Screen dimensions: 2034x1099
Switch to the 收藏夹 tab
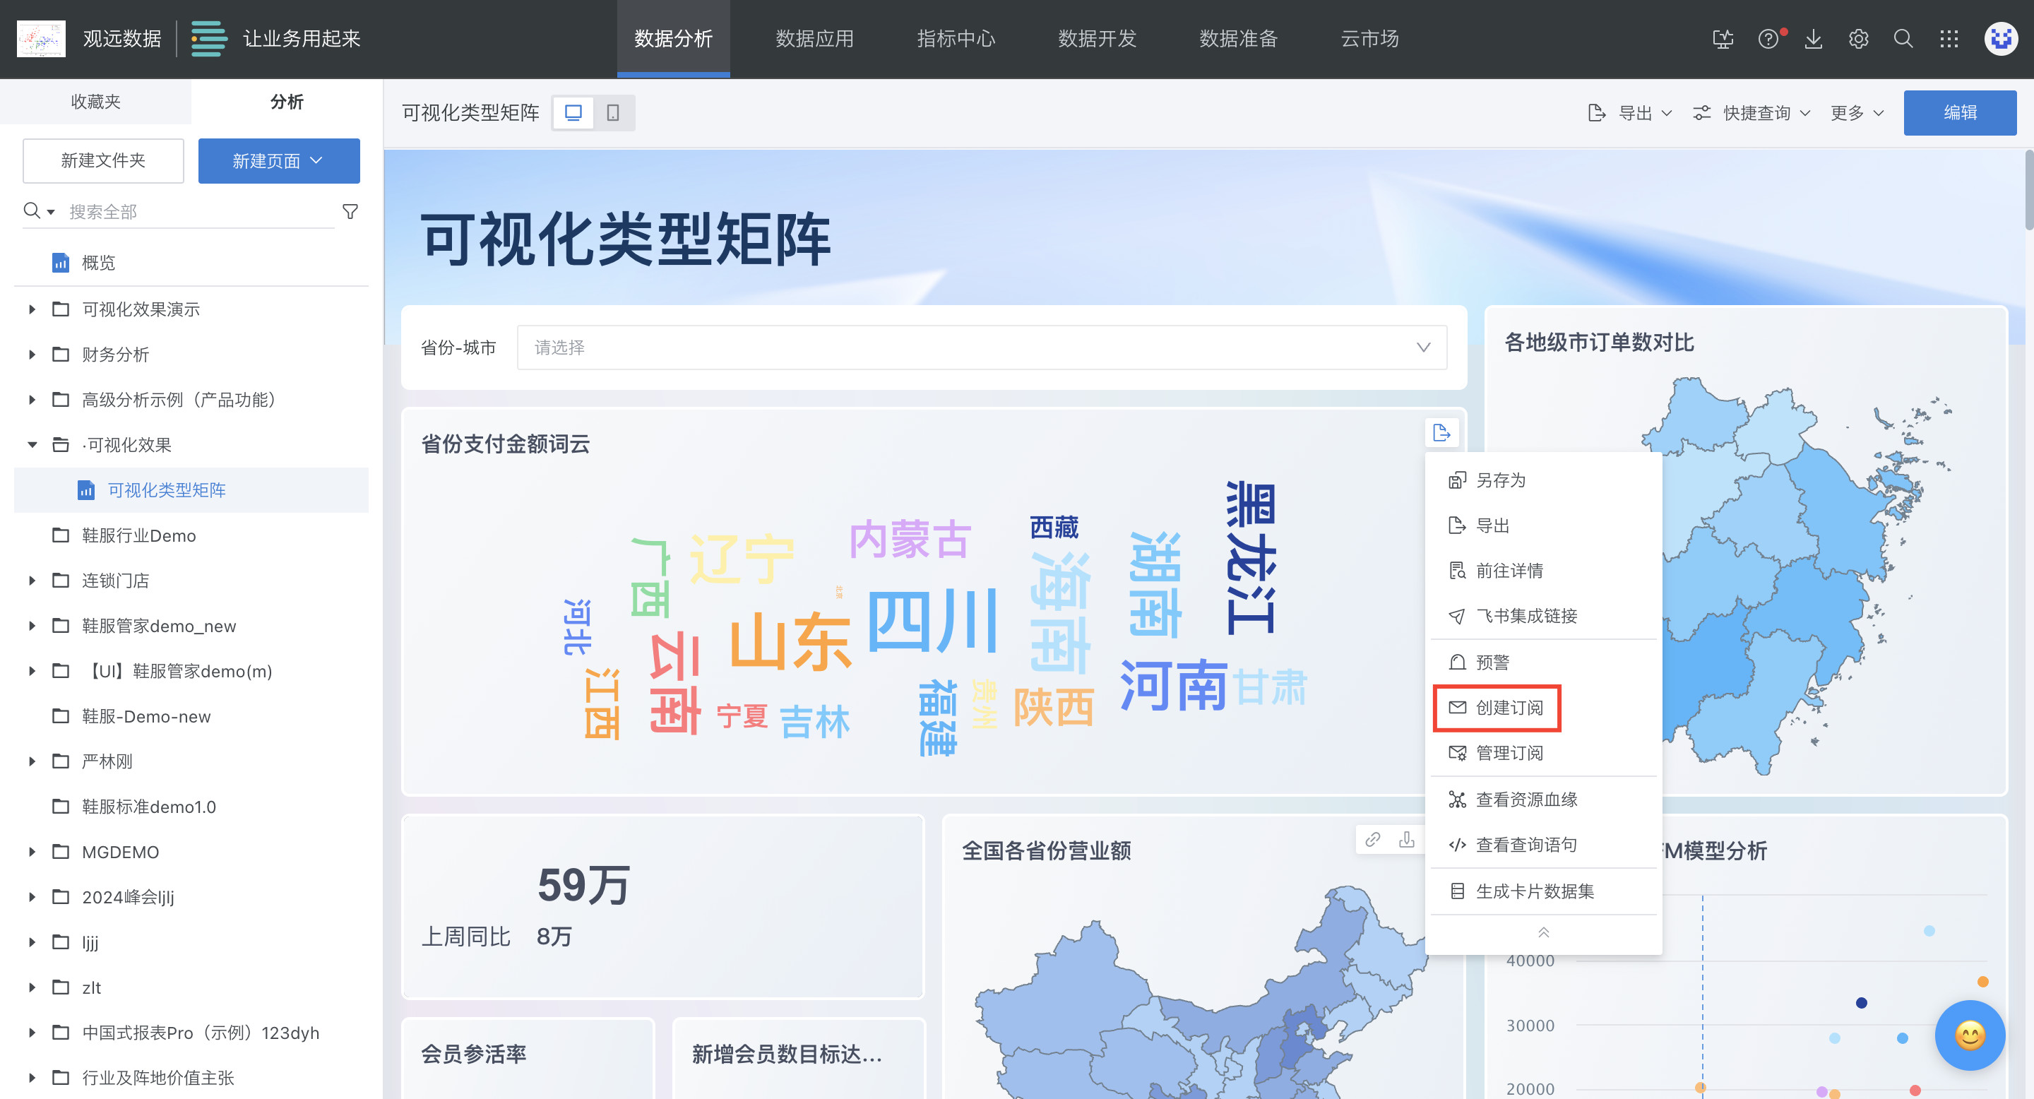(x=95, y=101)
